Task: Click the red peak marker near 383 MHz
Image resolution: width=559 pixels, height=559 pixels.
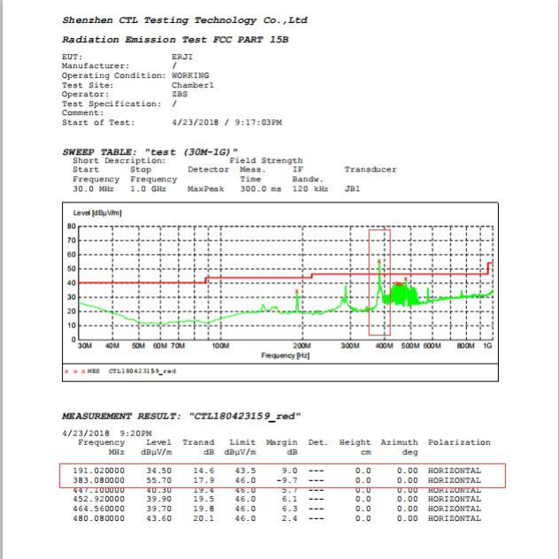Action: (379, 261)
